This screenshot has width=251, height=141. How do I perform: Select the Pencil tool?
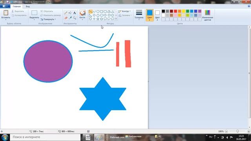point(65,13)
